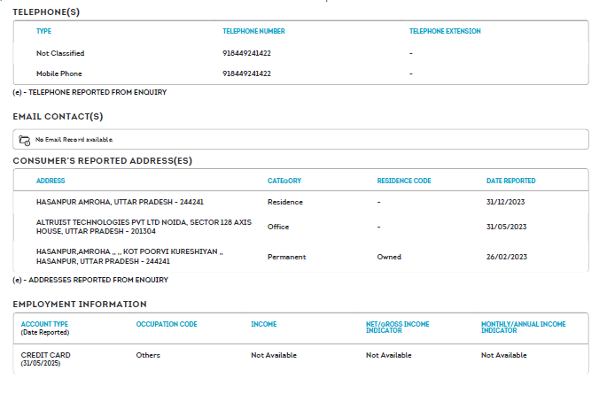The image size is (607, 409).
Task: Click the Residence Code column header
Action: tap(404, 181)
